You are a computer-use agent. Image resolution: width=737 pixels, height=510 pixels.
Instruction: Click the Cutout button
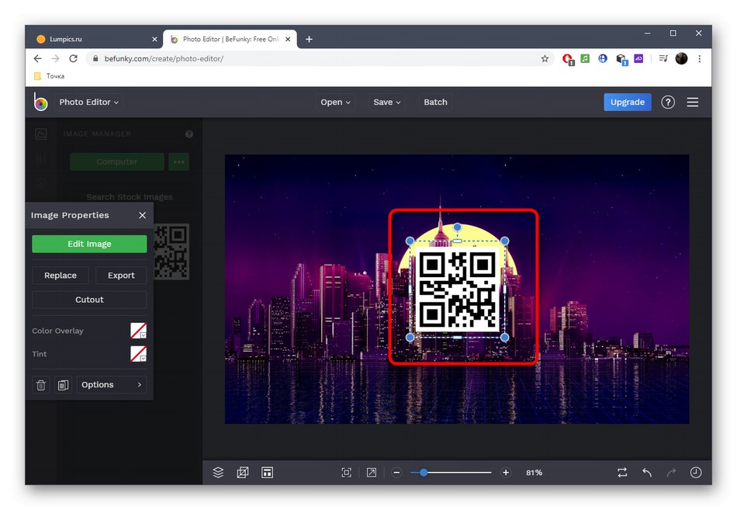[89, 300]
